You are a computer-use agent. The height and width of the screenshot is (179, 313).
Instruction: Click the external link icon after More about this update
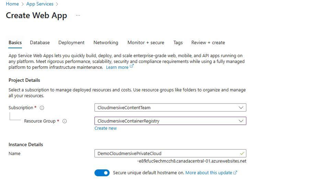point(235,173)
